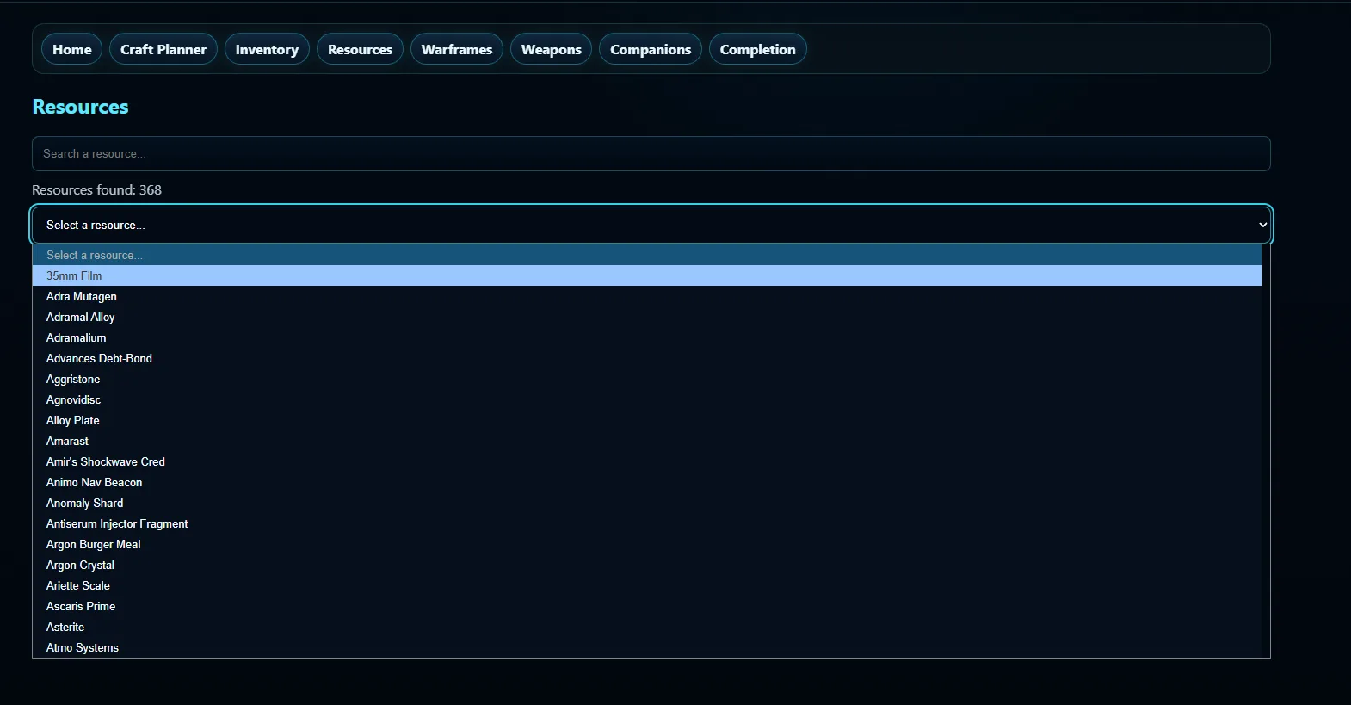Click the Resources page heading

(x=80, y=107)
